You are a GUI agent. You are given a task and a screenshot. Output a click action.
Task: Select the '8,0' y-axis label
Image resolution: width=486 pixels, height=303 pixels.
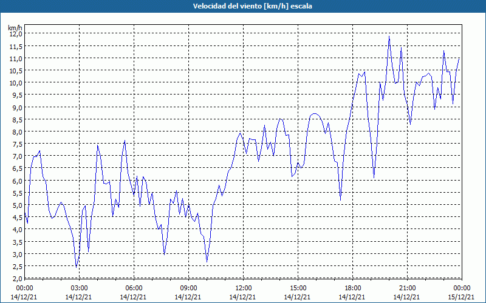(x=18, y=132)
